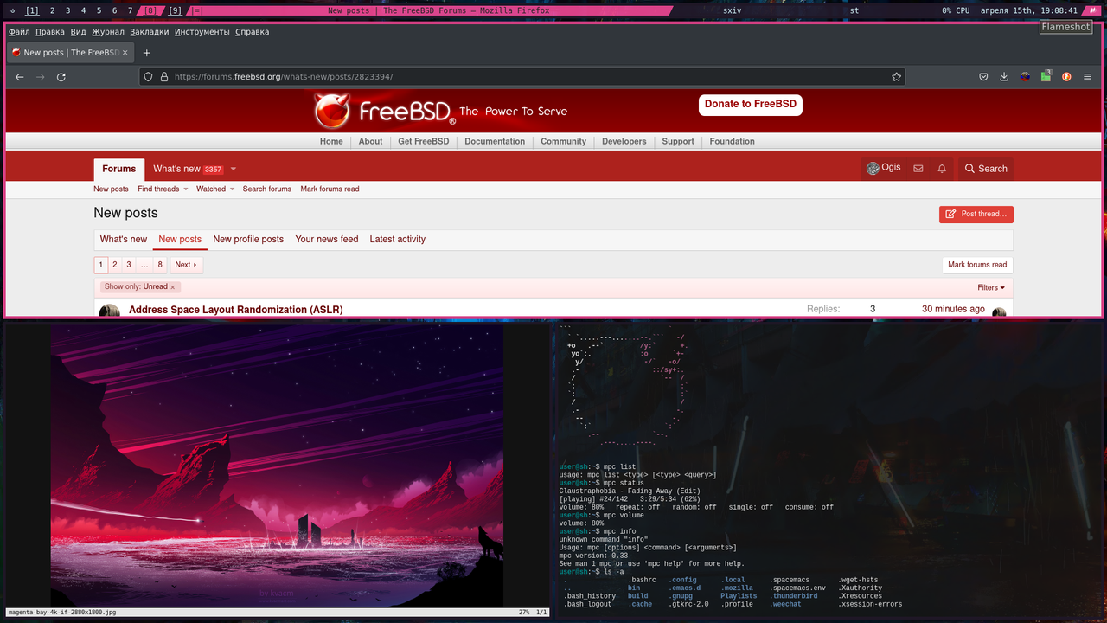1107x623 pixels.
Task: Click Mark forums read sub-nav link
Action: [x=330, y=189]
